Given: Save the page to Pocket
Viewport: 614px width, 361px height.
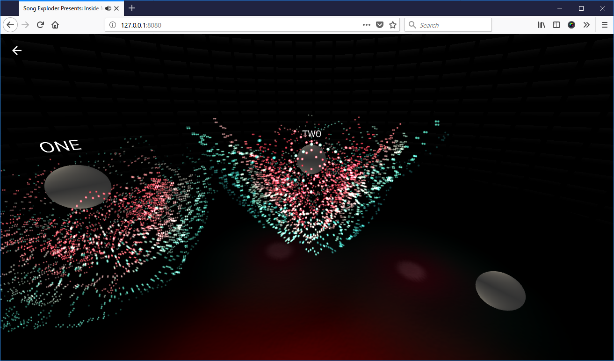Looking at the screenshot, I should (380, 25).
